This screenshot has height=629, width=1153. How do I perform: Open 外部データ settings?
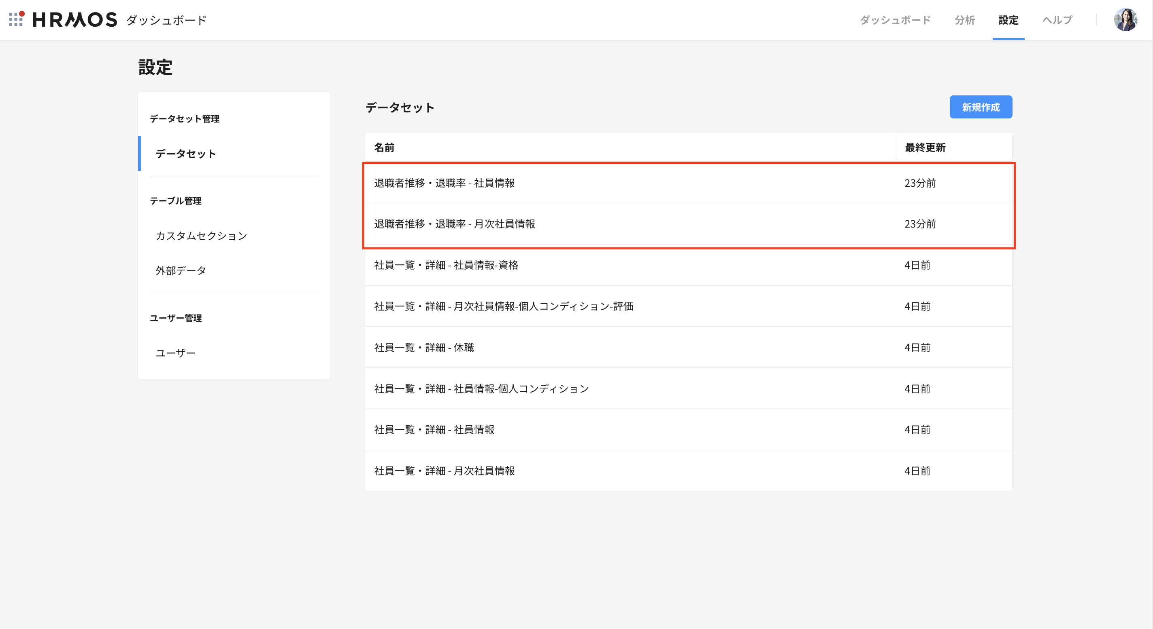[x=181, y=270]
